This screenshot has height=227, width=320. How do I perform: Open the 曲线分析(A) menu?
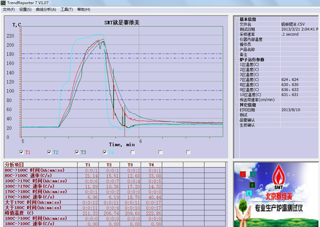point(46,10)
